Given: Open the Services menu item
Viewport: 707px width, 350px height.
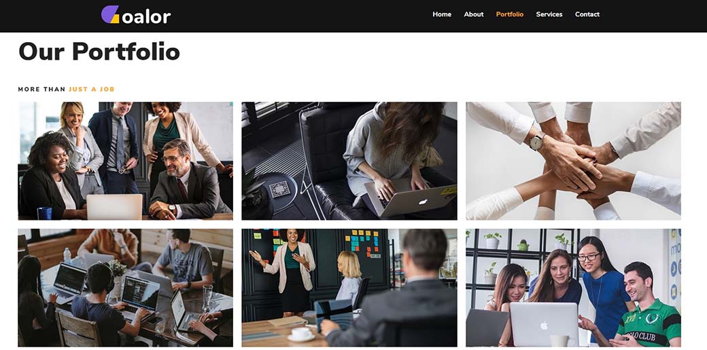Looking at the screenshot, I should 549,14.
